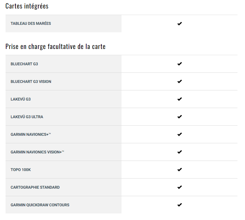Click the Garmin Navionics+ checkmark
The height and width of the screenshot is (220, 245).
pos(180,134)
